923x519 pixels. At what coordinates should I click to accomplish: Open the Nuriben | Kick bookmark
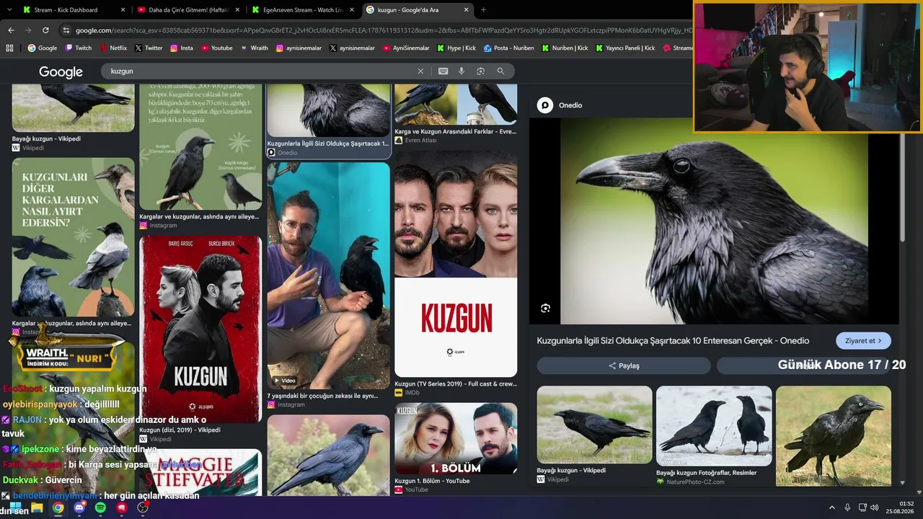[x=565, y=48]
